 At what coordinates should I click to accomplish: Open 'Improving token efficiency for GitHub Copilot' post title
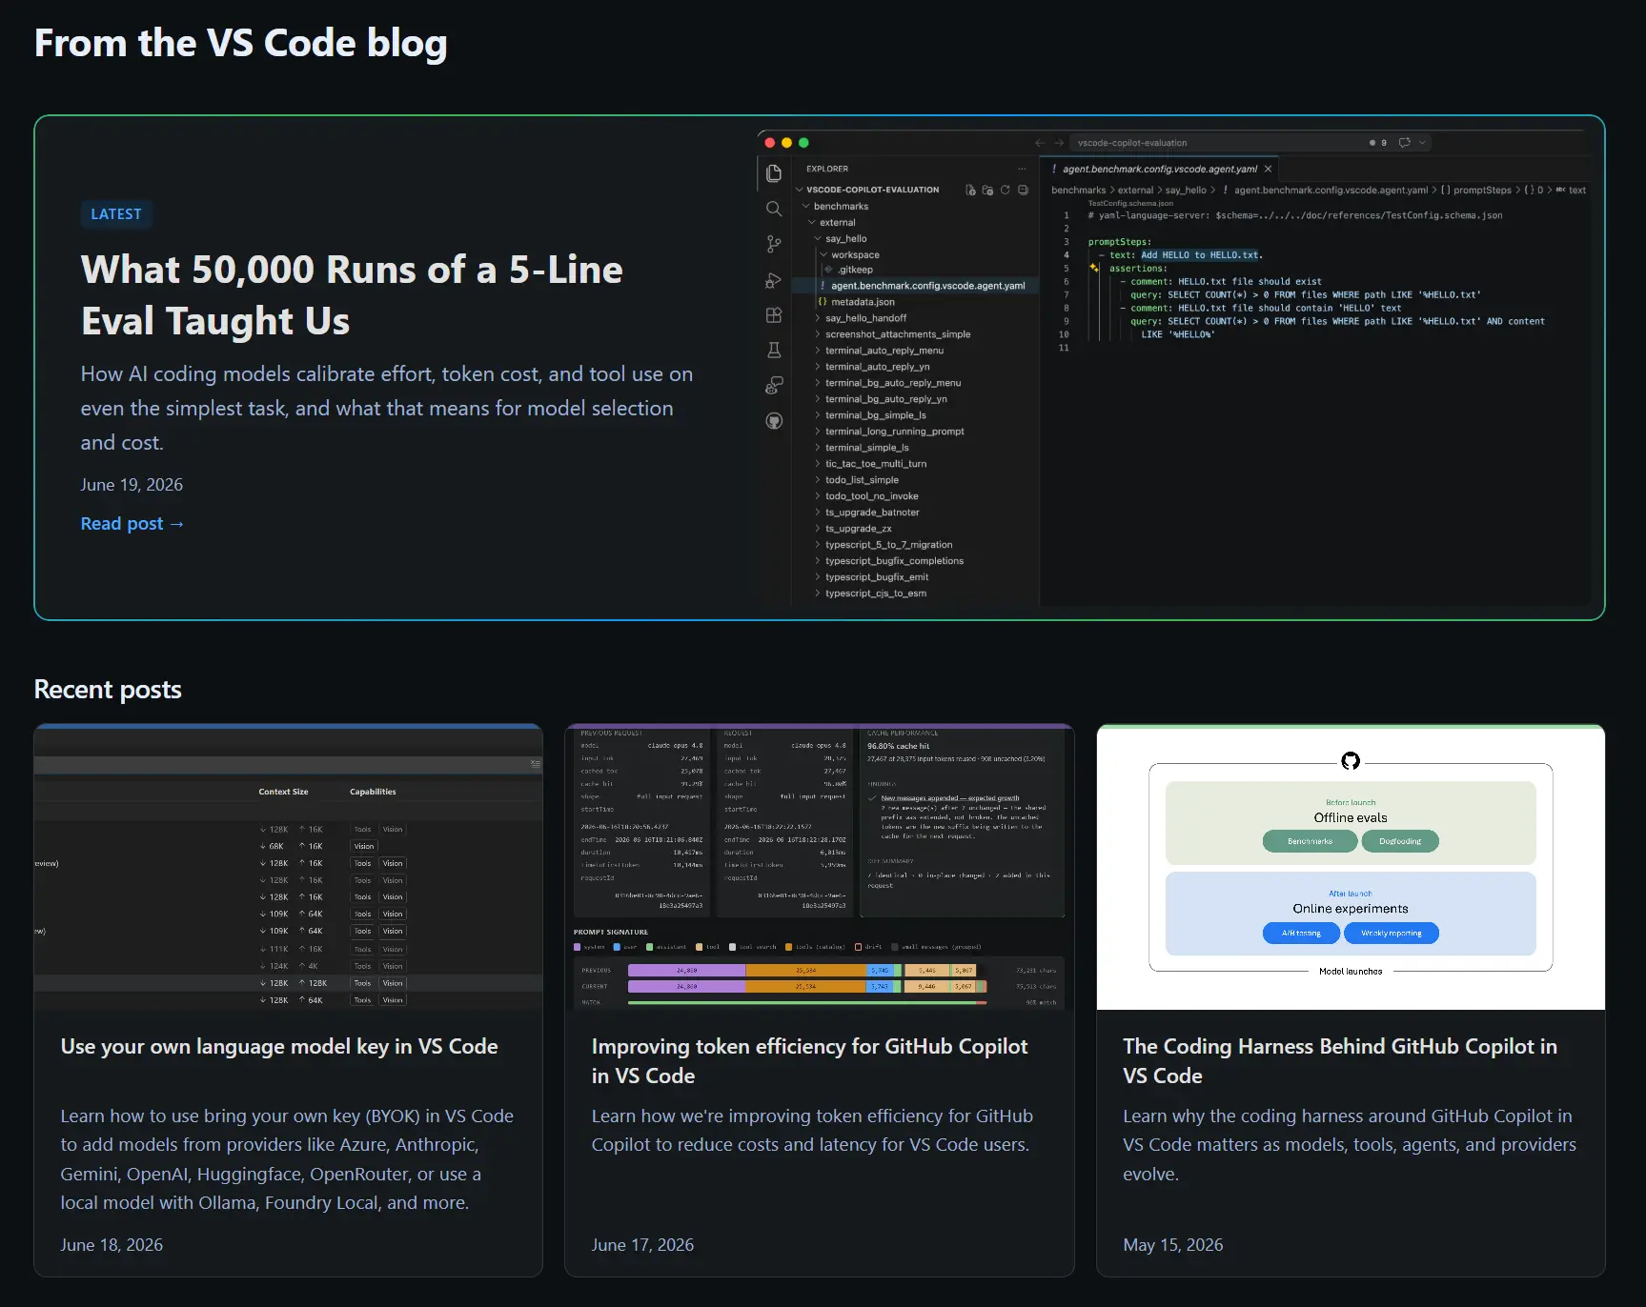809,1061
